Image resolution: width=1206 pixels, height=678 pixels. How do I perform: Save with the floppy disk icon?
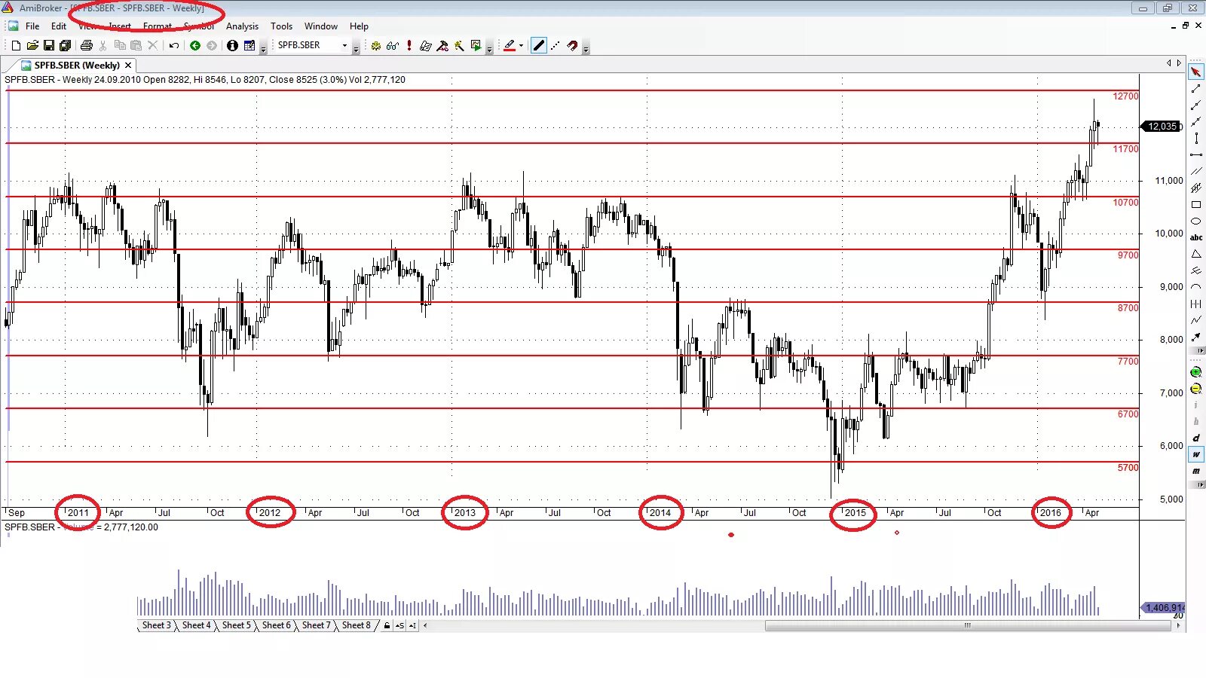point(49,46)
